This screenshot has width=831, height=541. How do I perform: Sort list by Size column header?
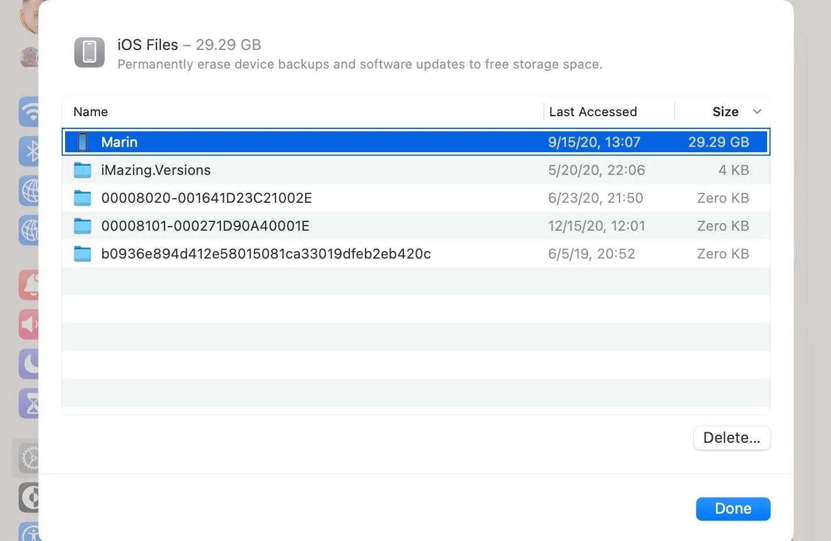pyautogui.click(x=725, y=112)
